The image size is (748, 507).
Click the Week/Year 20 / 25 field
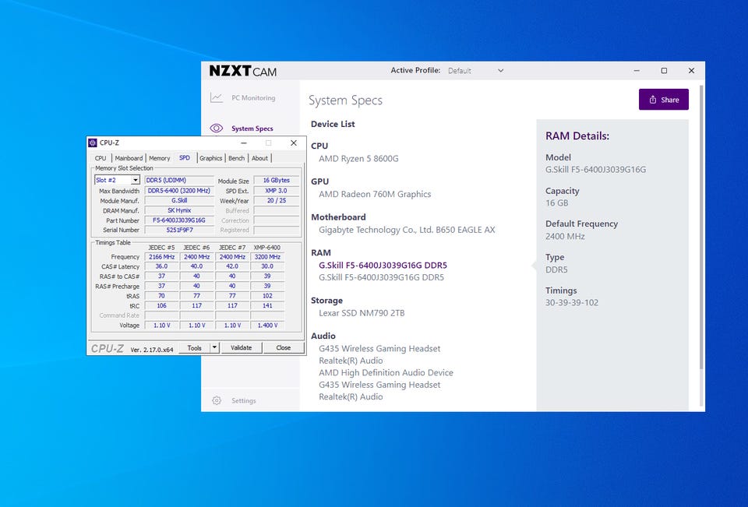click(276, 200)
